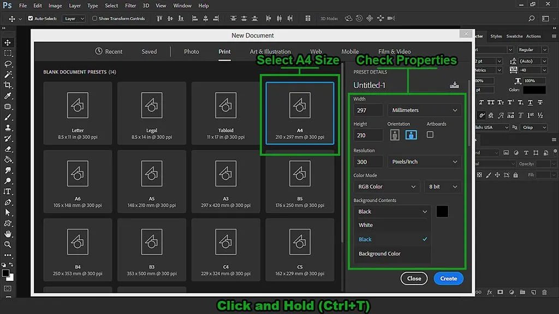Image resolution: width=559 pixels, height=314 pixels.
Task: Open the Window menu
Action: click(182, 5)
